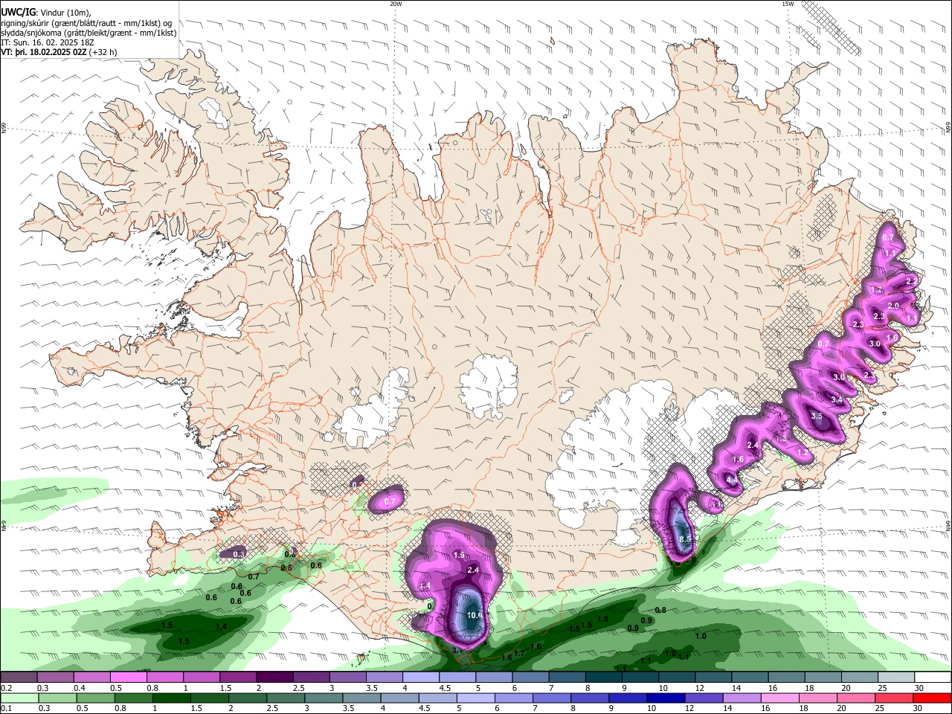This screenshot has width=952, height=714.
Task: Click the '7' label under the rain scale
Action: pos(534,709)
